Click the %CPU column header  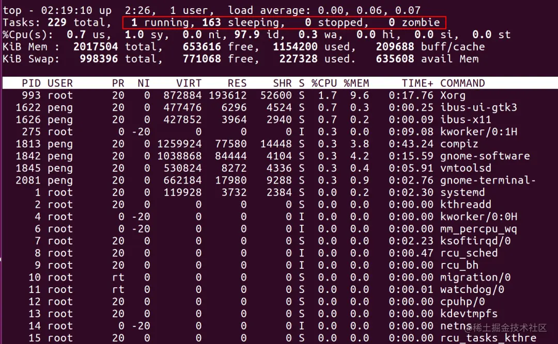324,83
